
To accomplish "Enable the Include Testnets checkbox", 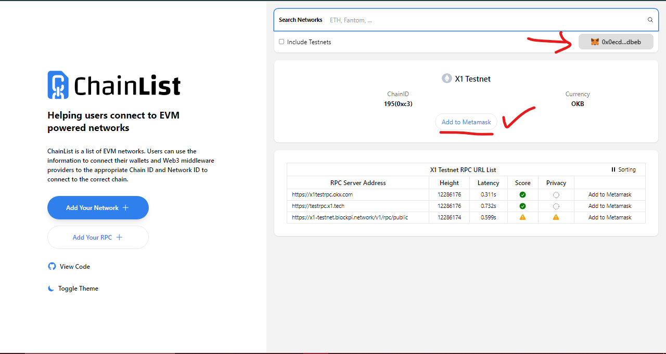I will [x=281, y=42].
